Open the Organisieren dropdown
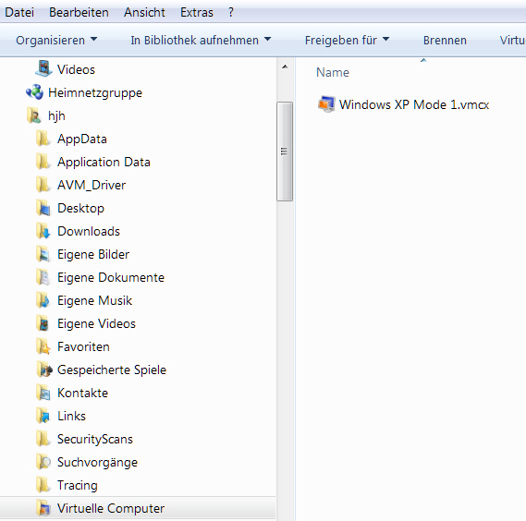The height and width of the screenshot is (521, 526). point(56,41)
